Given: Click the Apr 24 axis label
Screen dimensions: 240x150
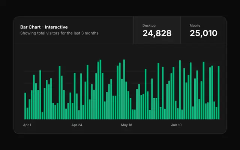Looking at the screenshot, I should [76, 125].
